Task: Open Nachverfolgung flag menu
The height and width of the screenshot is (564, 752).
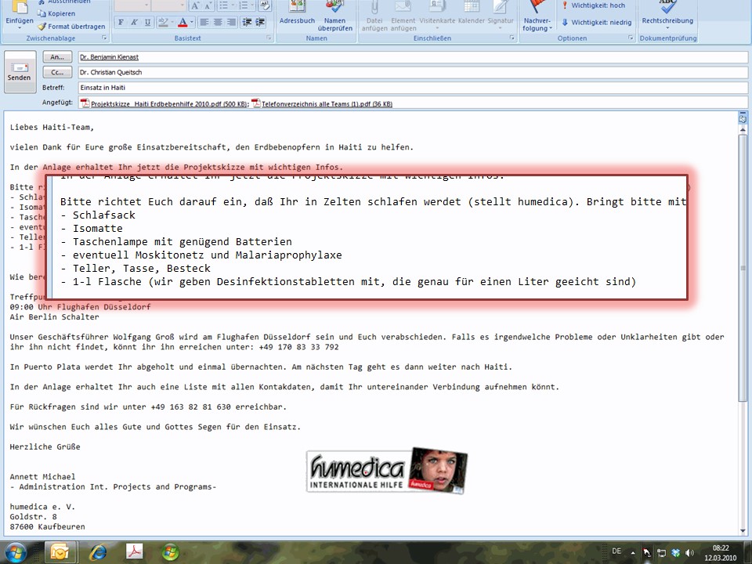Action: tap(537, 17)
